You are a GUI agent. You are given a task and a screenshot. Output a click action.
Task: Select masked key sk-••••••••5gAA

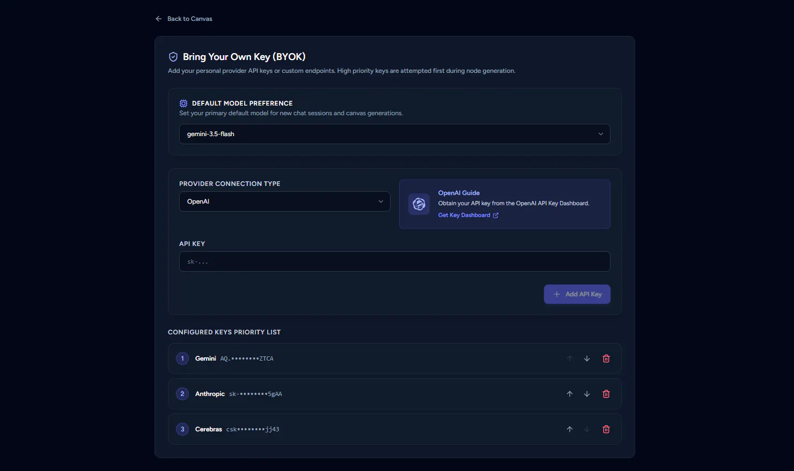click(255, 394)
